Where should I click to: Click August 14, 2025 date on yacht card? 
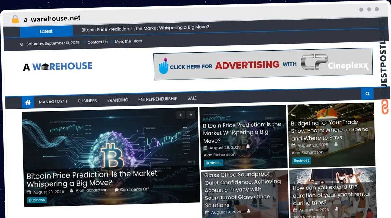click(x=314, y=210)
